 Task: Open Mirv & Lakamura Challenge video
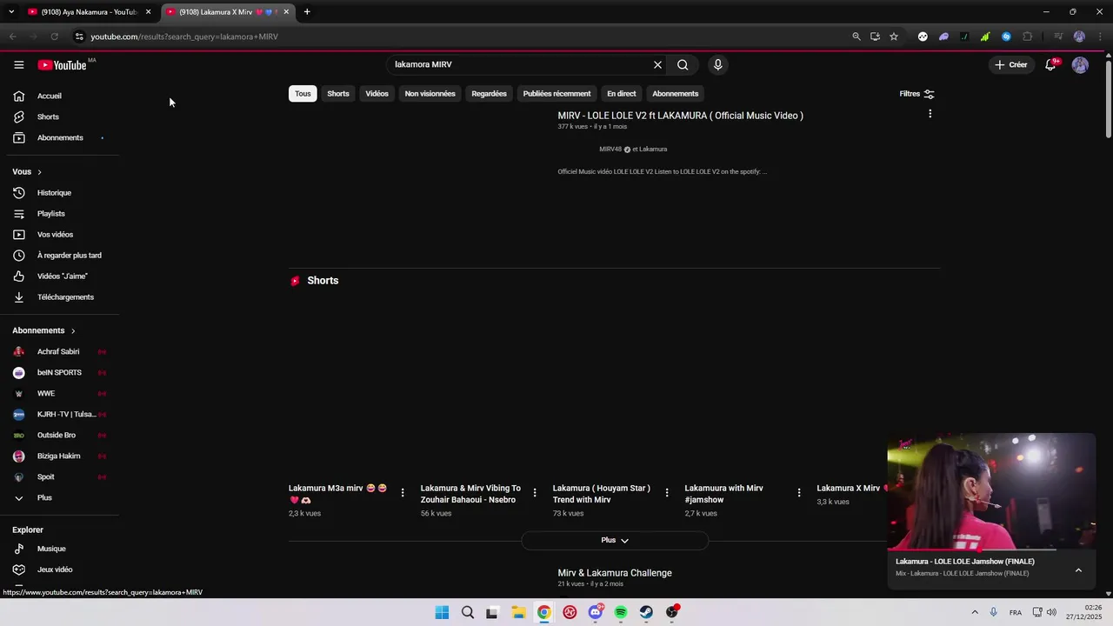(615, 573)
